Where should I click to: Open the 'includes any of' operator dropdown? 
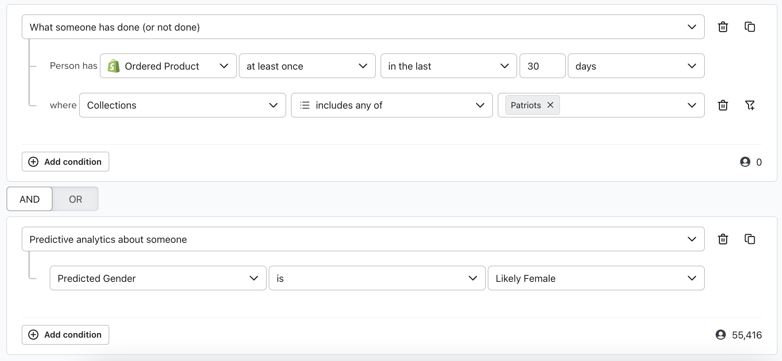point(391,105)
